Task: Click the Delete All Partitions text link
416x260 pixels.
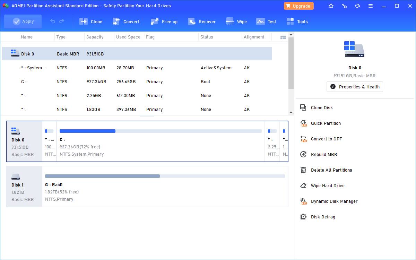Action: [331, 170]
